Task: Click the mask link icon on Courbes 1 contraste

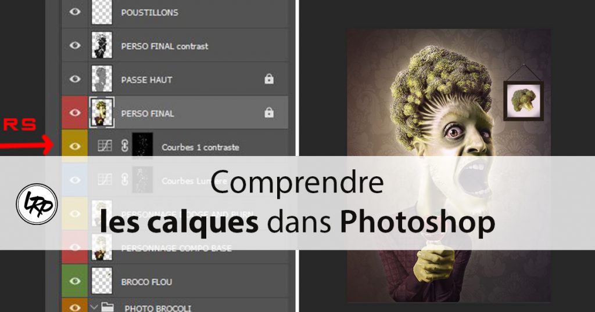Action: (124, 146)
